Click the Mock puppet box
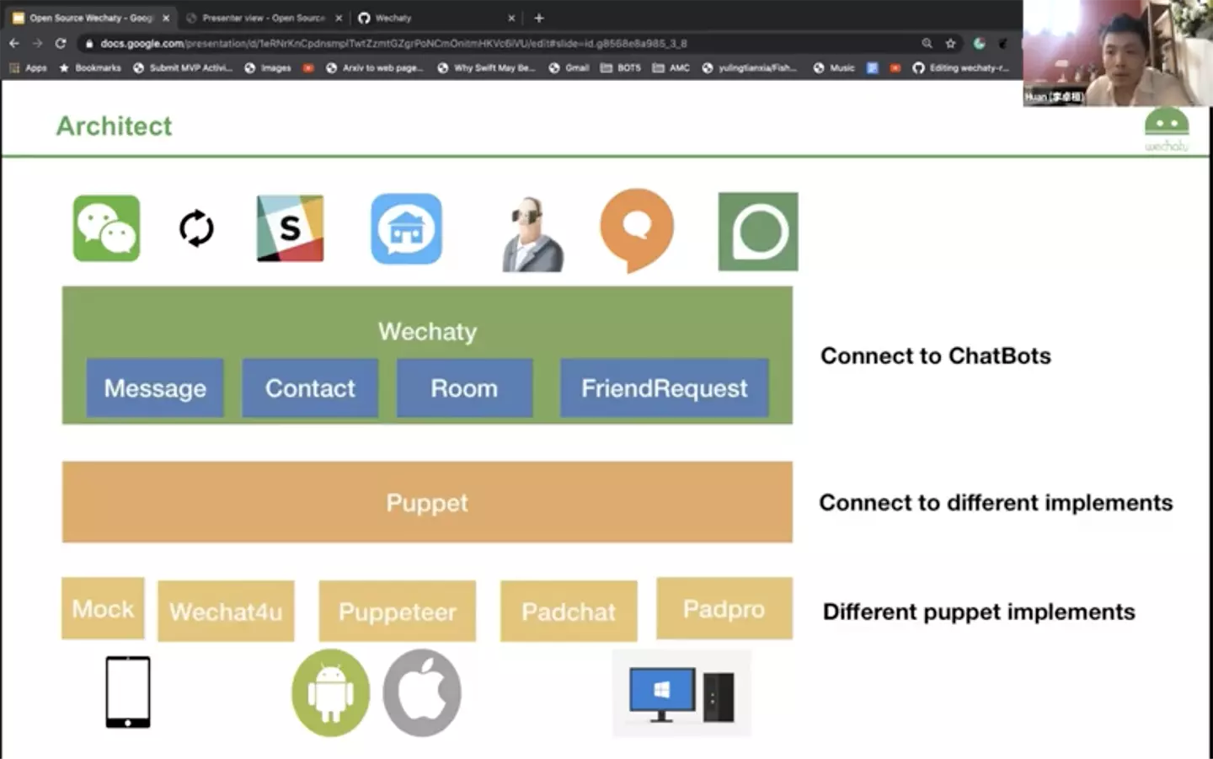This screenshot has width=1213, height=759. pyautogui.click(x=103, y=608)
